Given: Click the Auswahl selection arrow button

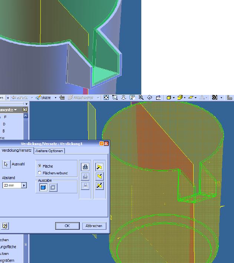Looking at the screenshot, I should (x=6, y=164).
